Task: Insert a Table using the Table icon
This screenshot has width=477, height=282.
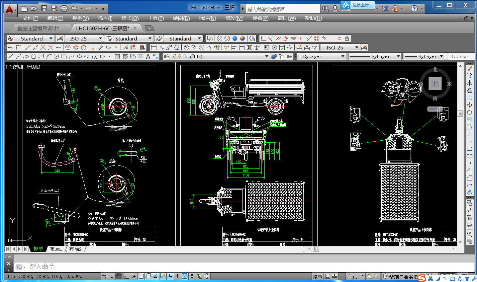Action: [140, 56]
